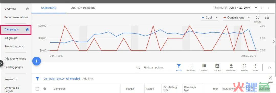Switch to the Auction Insights tab
The image size is (276, 93).
tap(83, 8)
